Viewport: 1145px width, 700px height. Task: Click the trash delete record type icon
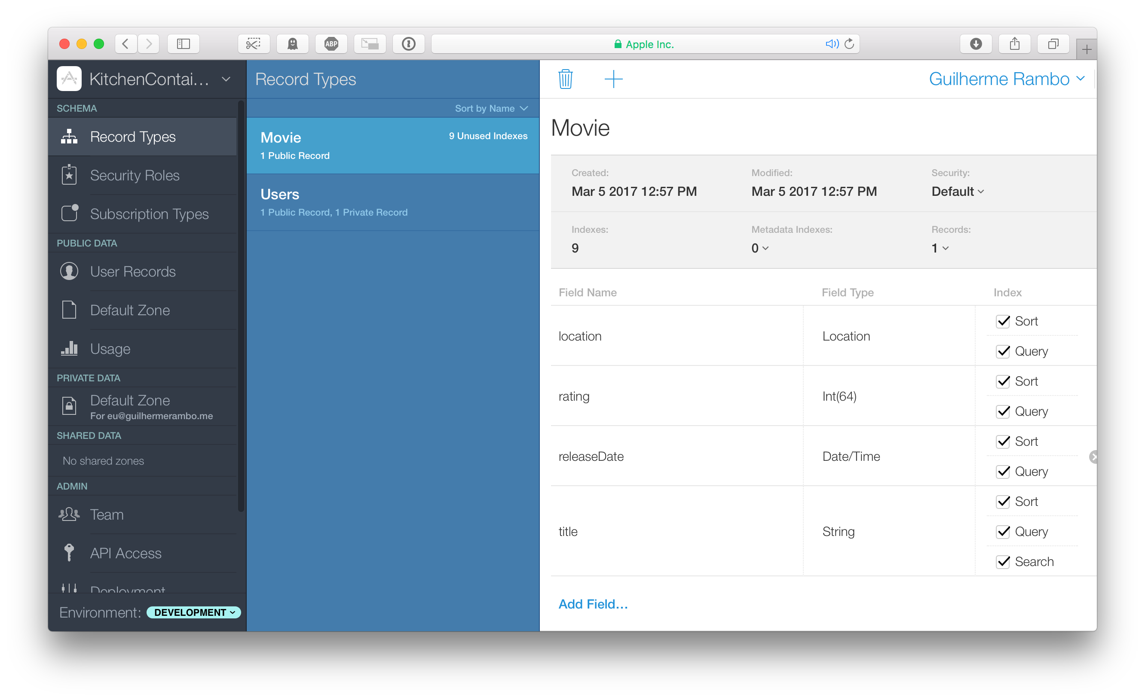coord(565,79)
